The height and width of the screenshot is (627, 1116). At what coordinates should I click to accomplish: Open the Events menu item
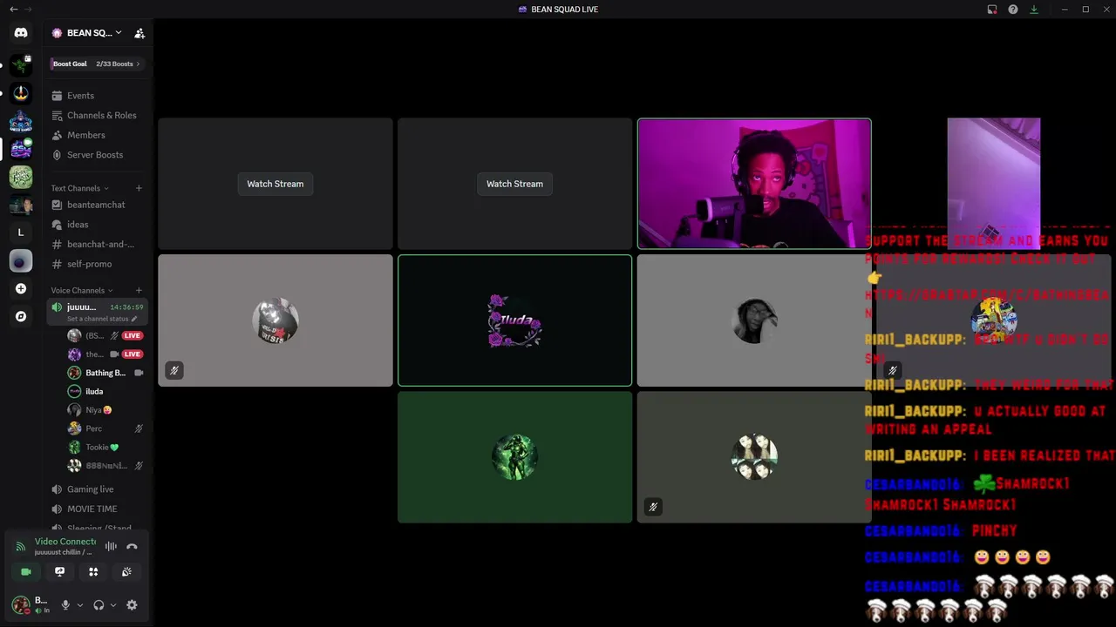pos(98,96)
